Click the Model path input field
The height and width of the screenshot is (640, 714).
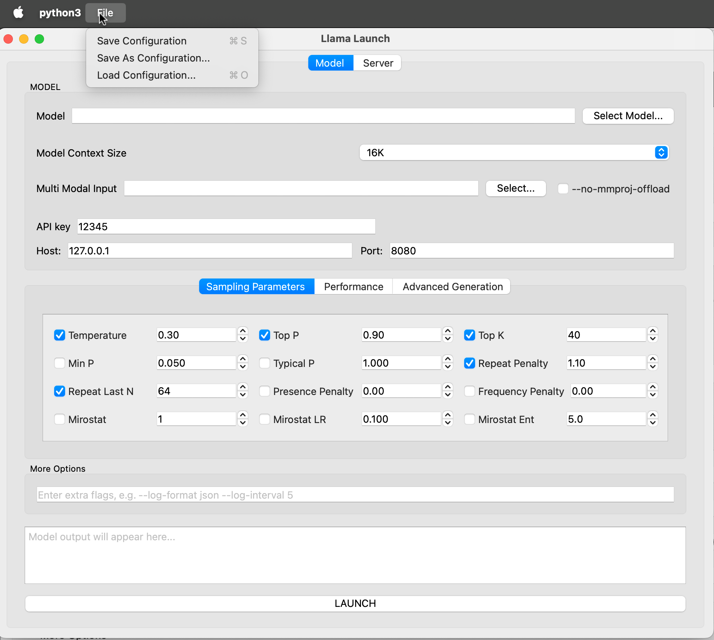323,116
